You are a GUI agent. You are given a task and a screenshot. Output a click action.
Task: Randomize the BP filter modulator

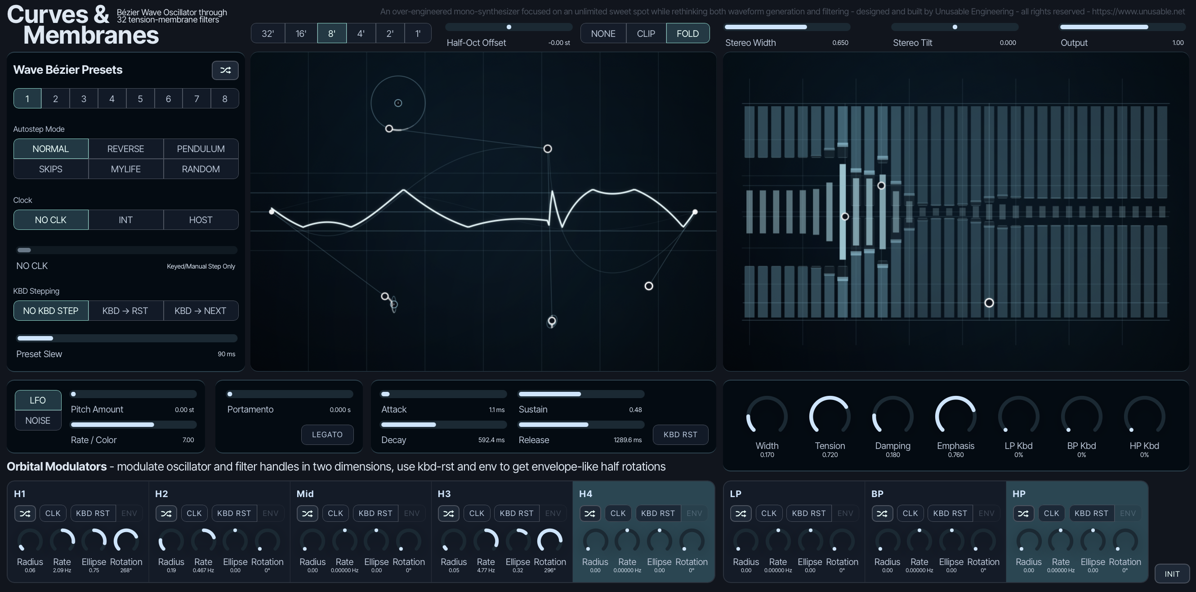click(882, 513)
